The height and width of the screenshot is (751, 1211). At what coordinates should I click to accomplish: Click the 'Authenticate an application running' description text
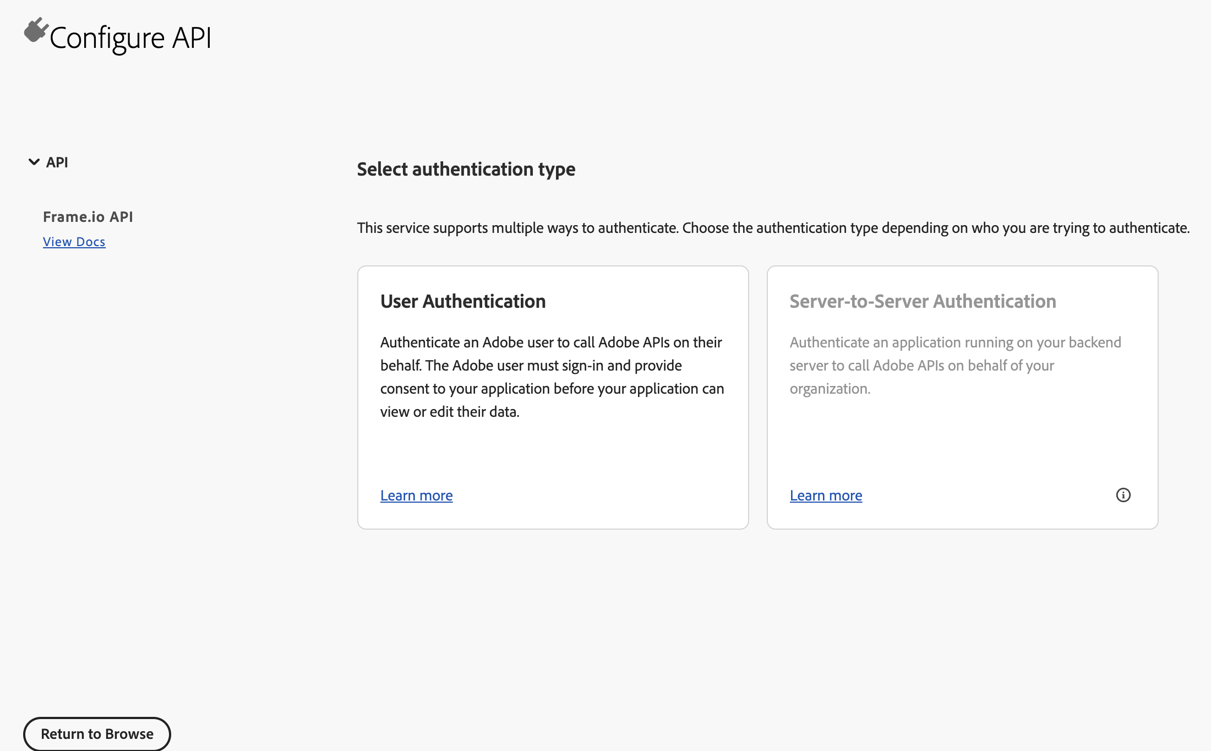956,366
